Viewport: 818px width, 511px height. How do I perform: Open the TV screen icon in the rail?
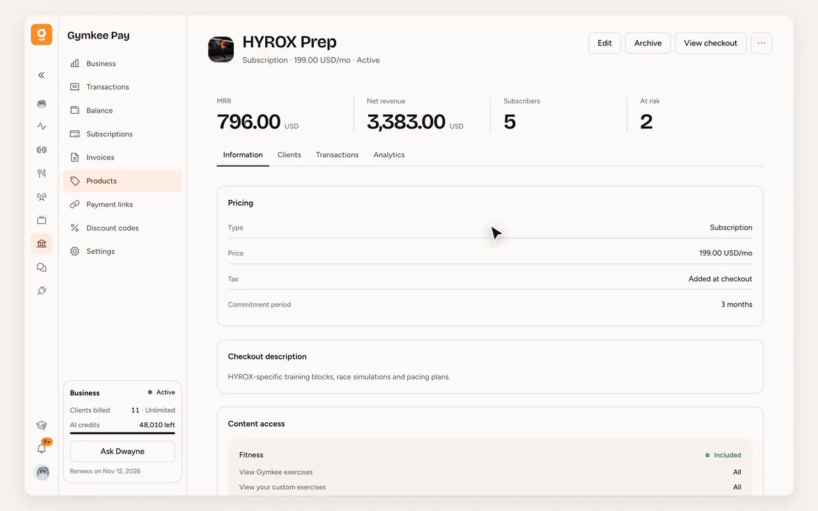(x=42, y=220)
